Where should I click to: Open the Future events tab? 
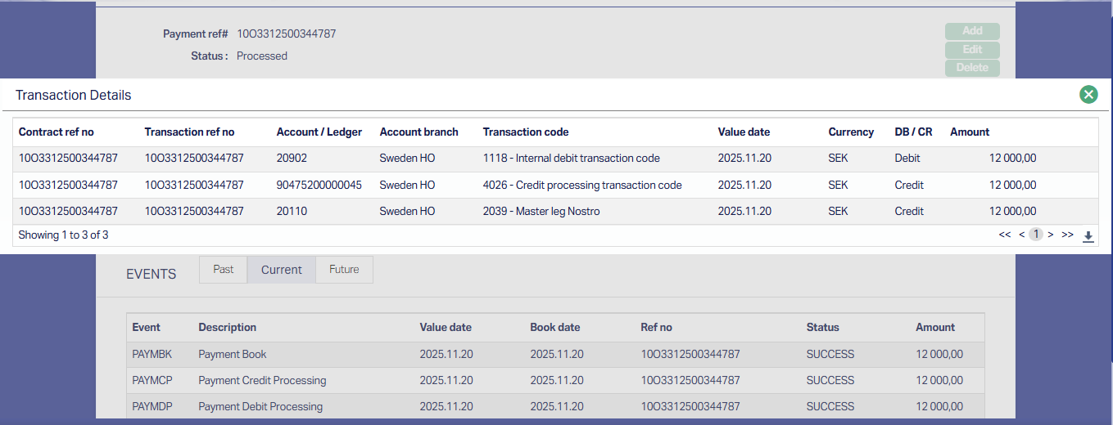click(x=344, y=270)
